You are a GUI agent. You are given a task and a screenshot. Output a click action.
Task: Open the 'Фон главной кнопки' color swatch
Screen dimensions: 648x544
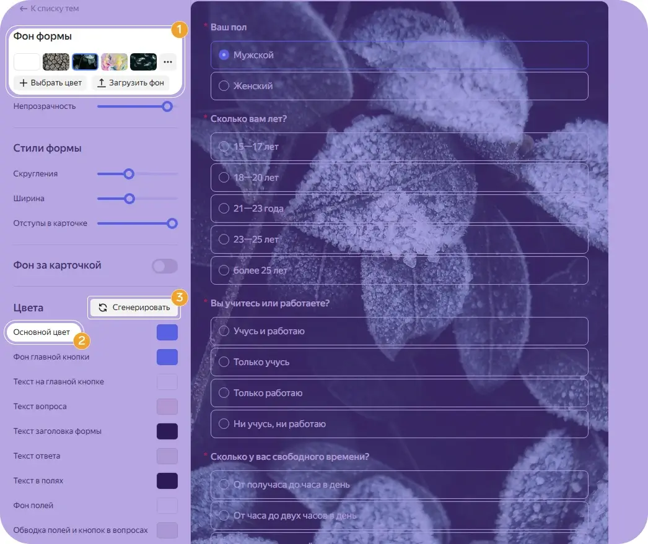pyautogui.click(x=167, y=357)
